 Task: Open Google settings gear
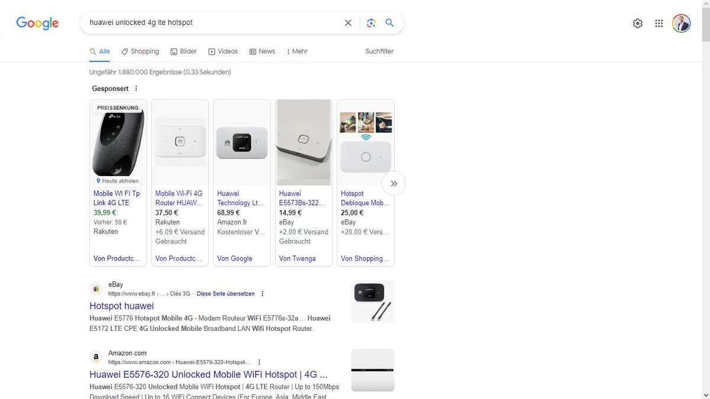pyautogui.click(x=638, y=24)
